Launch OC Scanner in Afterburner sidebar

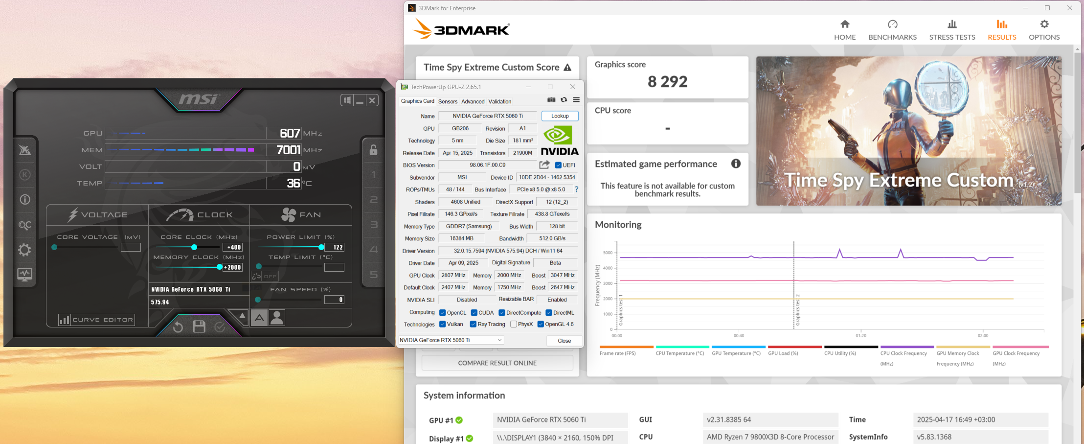coord(24,225)
